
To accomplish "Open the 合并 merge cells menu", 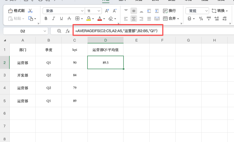I will point(171,19).
